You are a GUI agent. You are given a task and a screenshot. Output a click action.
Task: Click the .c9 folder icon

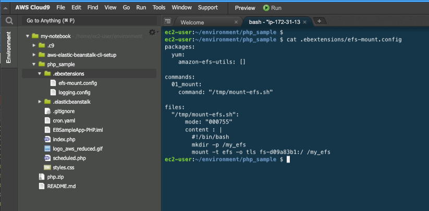pyautogui.click(x=42, y=45)
